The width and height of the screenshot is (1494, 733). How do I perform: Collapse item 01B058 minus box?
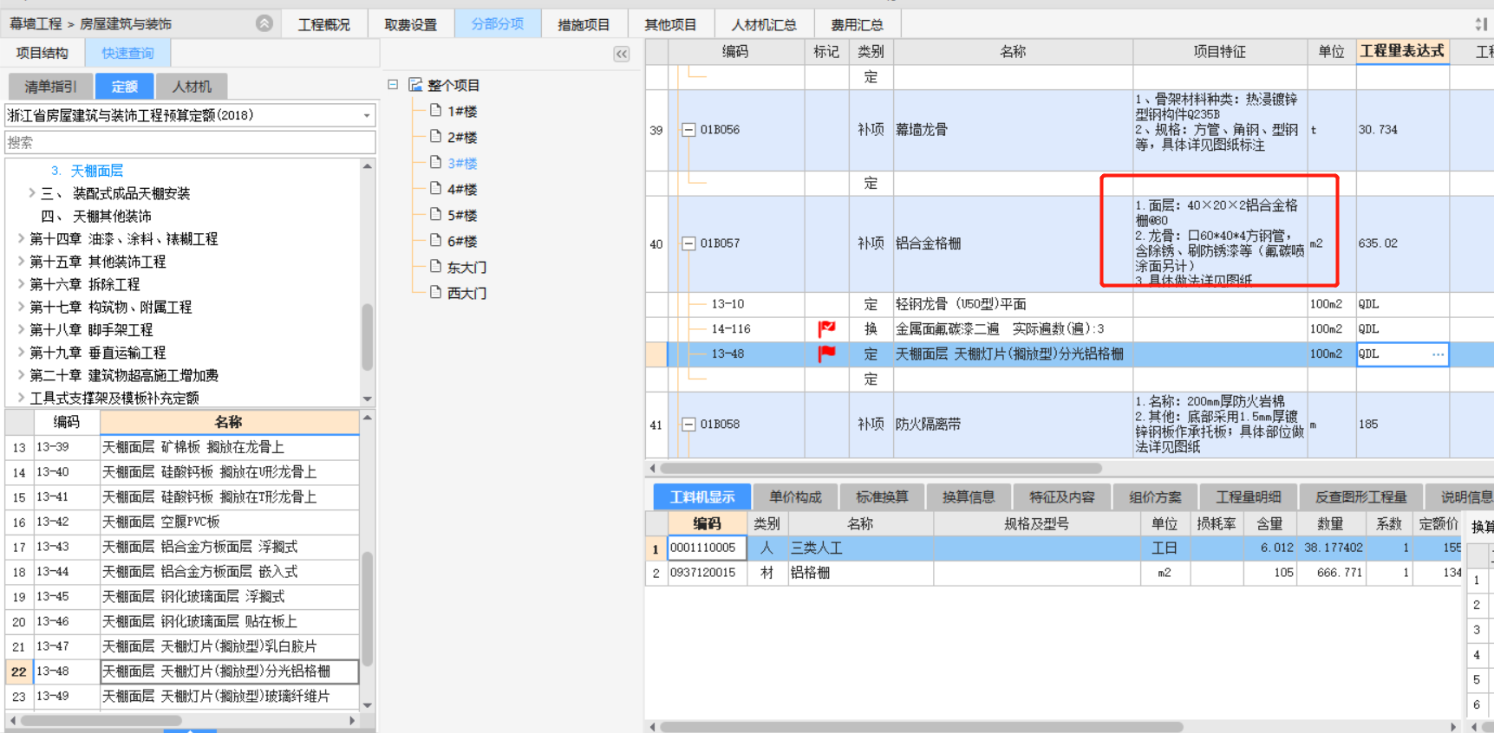click(688, 425)
